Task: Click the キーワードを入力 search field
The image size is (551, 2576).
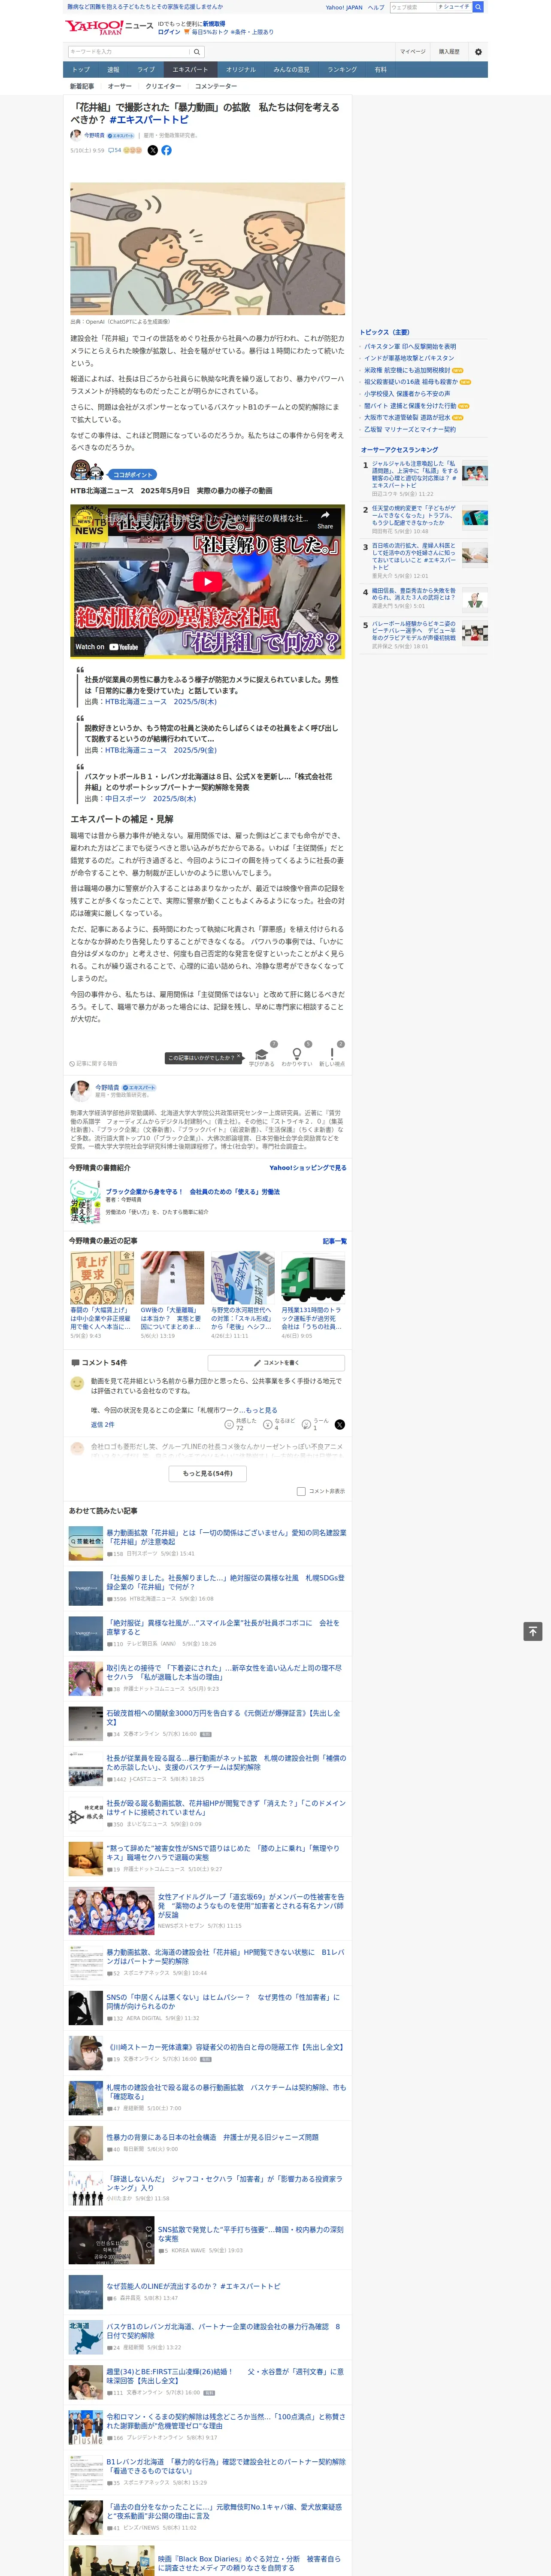Action: click(x=129, y=52)
